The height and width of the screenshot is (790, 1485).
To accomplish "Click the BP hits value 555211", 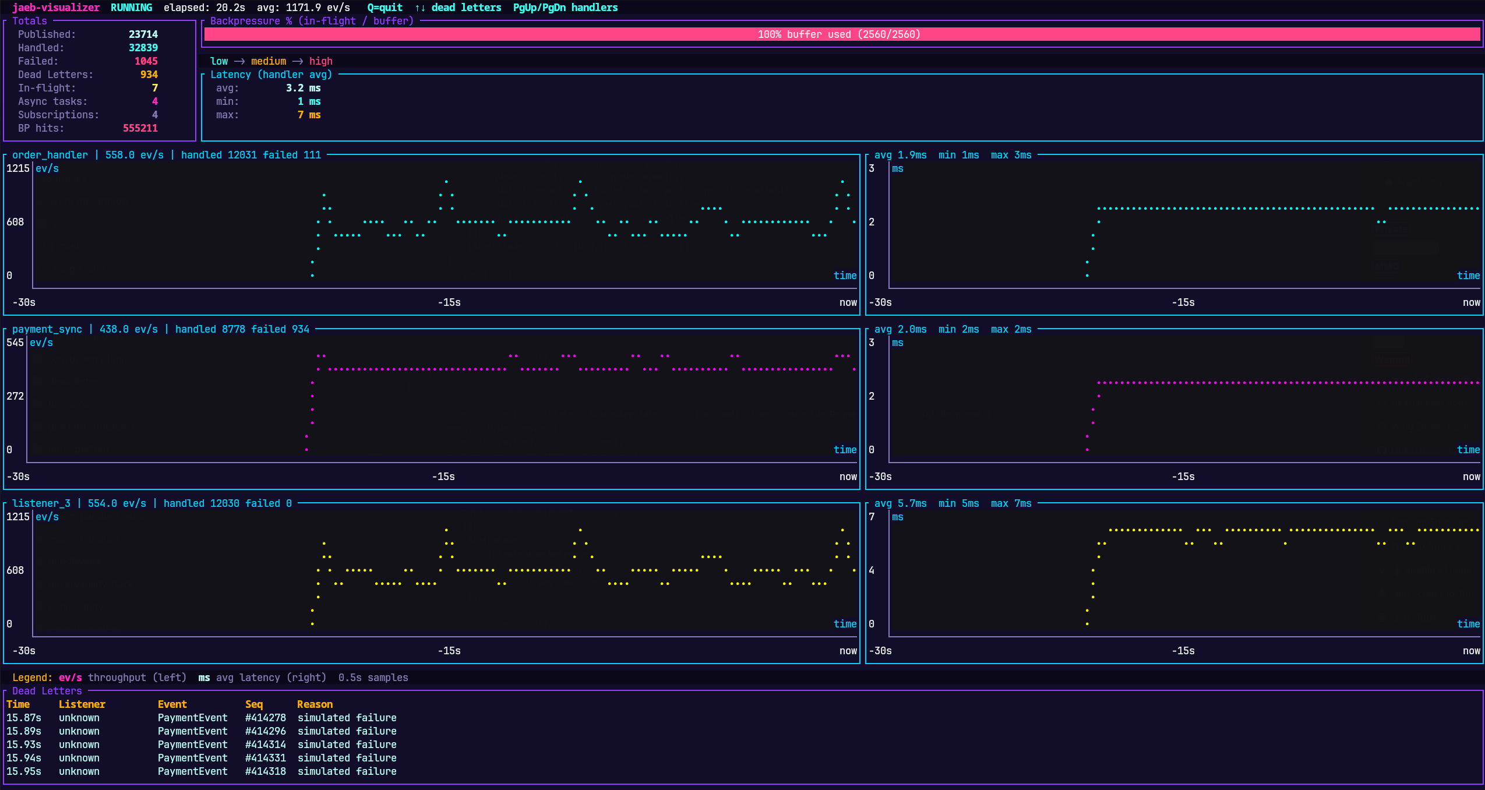I will (140, 128).
